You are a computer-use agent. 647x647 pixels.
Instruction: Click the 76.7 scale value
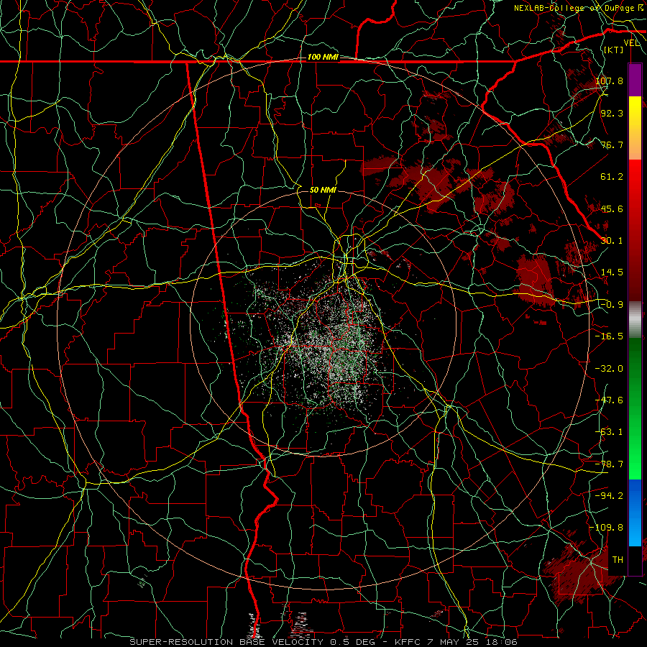pyautogui.click(x=612, y=144)
